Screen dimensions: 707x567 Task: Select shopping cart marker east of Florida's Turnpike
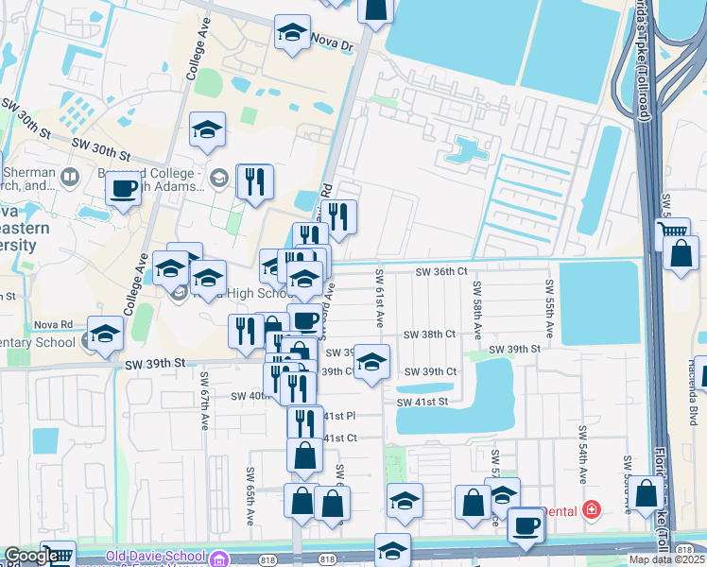tap(673, 231)
